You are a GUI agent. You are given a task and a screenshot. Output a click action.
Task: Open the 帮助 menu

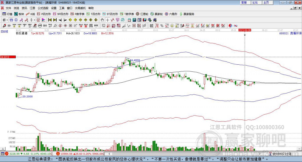(x=91, y=8)
